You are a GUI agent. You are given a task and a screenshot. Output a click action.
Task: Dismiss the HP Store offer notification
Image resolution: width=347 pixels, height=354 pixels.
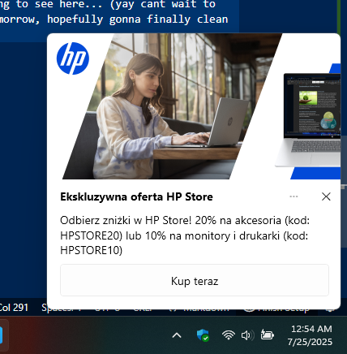pos(326,196)
